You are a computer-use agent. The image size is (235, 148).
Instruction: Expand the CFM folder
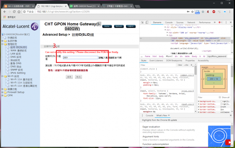(x=2, y=96)
